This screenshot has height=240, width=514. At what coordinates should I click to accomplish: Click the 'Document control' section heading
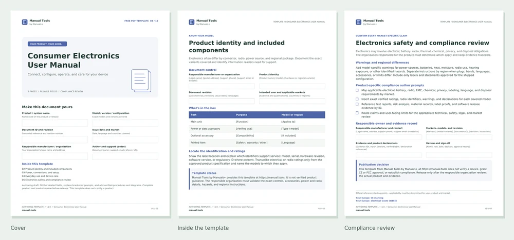click(x=203, y=70)
